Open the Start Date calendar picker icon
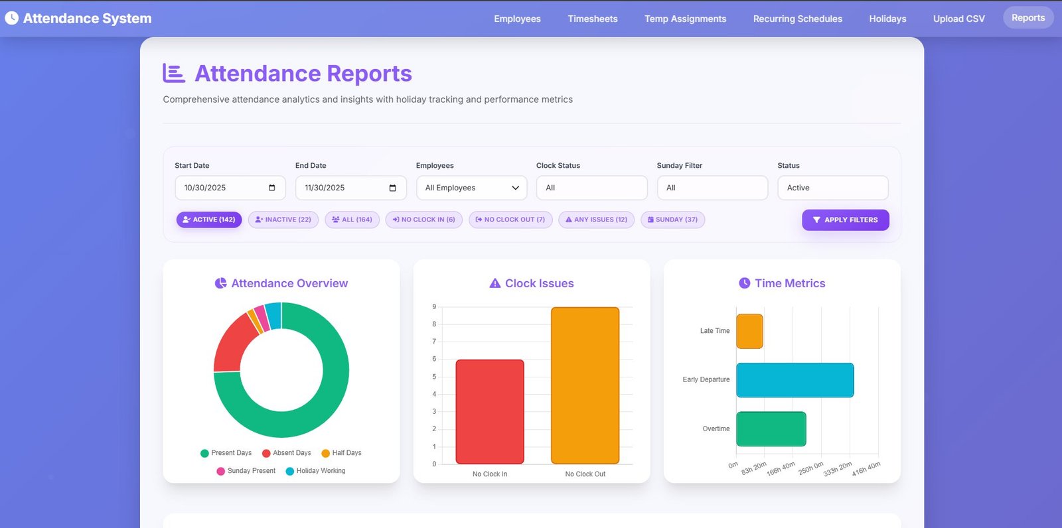1062x528 pixels. point(271,188)
